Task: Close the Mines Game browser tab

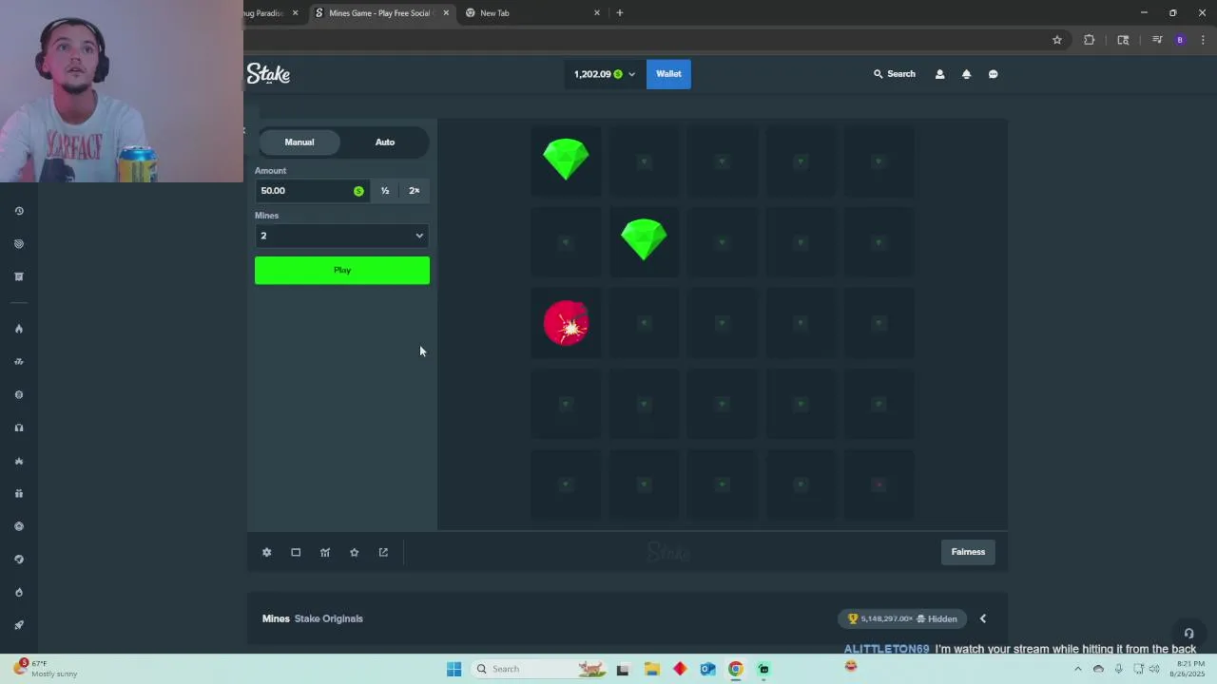Action: (x=446, y=12)
